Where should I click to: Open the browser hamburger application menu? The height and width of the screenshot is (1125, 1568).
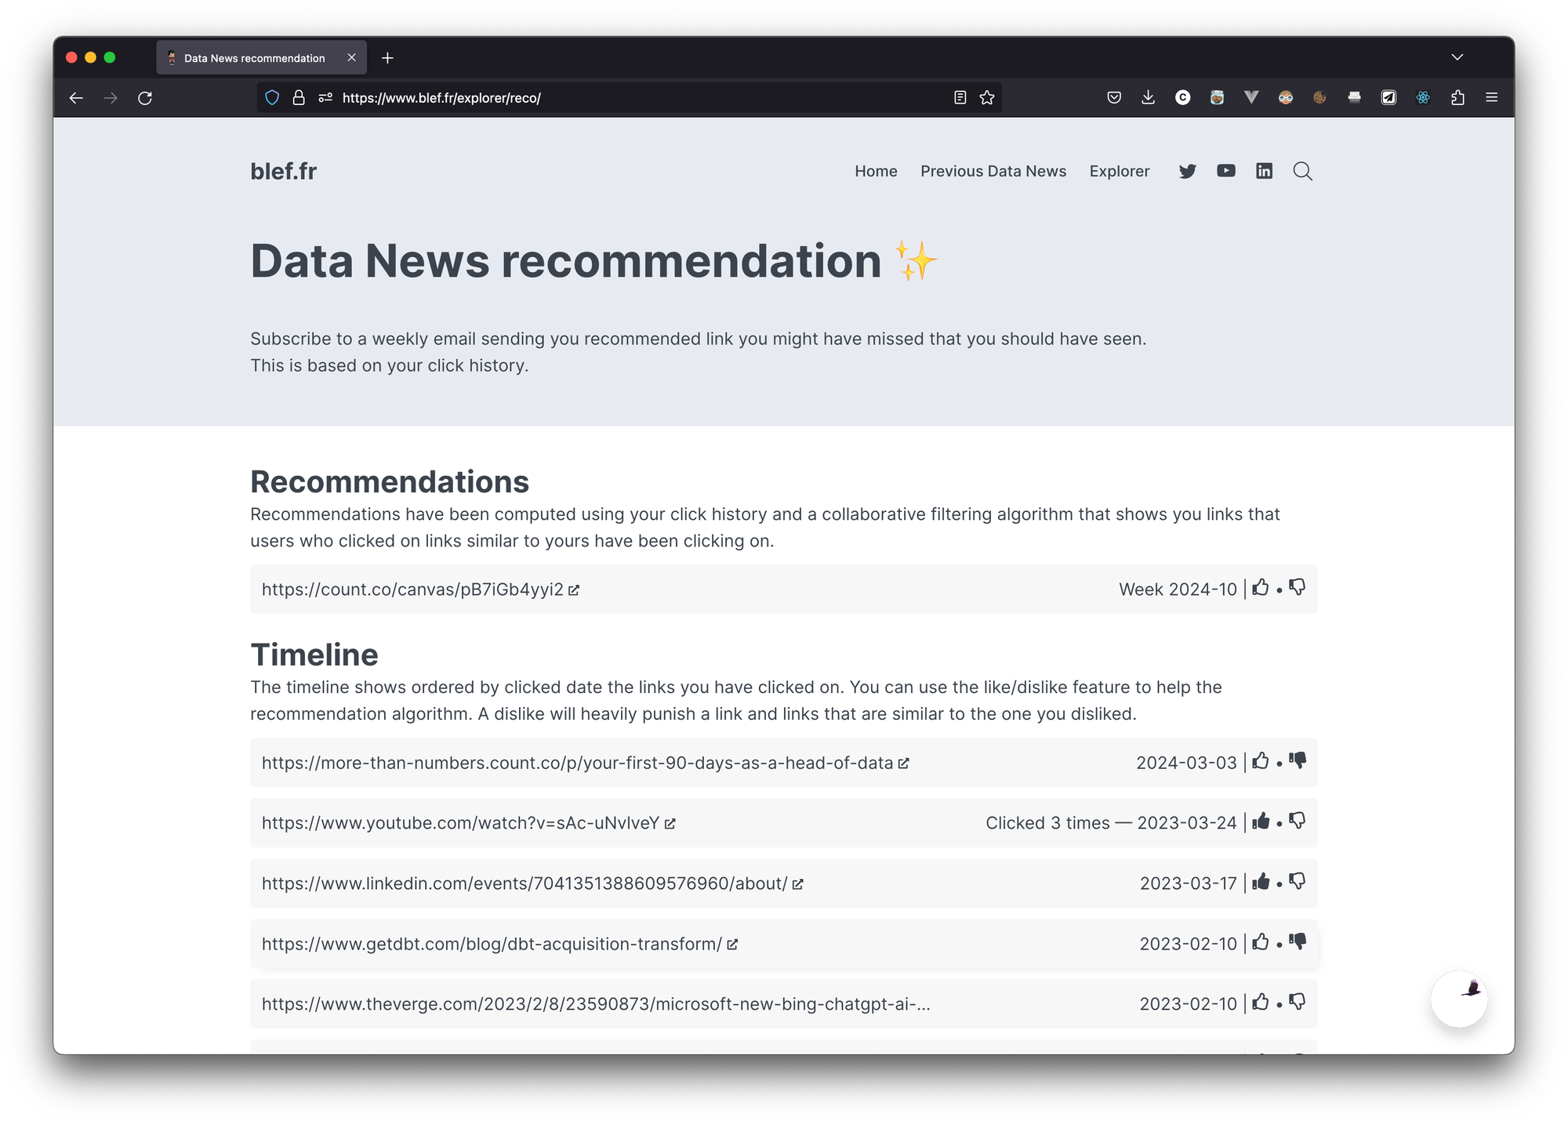(1492, 98)
